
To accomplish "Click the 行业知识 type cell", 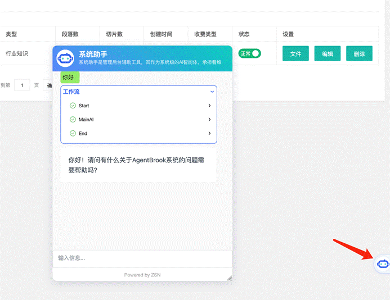I will tap(17, 53).
